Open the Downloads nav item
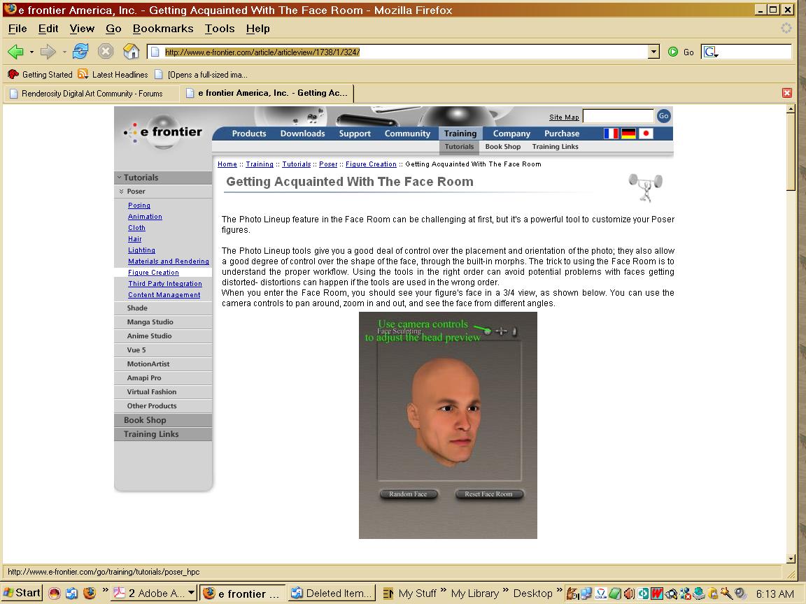The width and height of the screenshot is (806, 604). (x=302, y=134)
